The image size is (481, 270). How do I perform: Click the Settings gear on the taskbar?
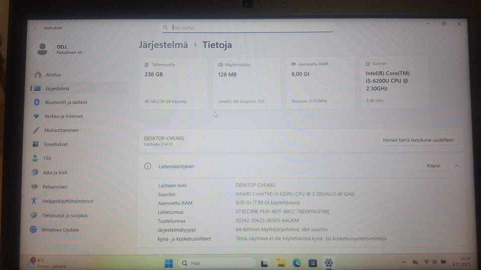[x=329, y=262]
